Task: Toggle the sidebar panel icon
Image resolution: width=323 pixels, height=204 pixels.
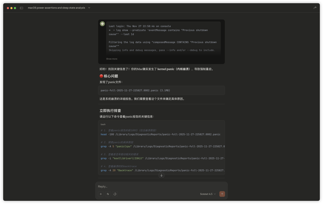Action: [x=21, y=8]
